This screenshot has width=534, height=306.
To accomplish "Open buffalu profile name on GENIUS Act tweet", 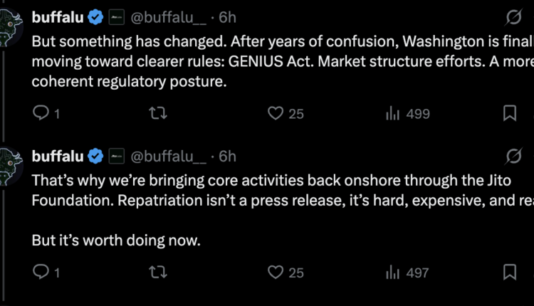I will coord(58,15).
